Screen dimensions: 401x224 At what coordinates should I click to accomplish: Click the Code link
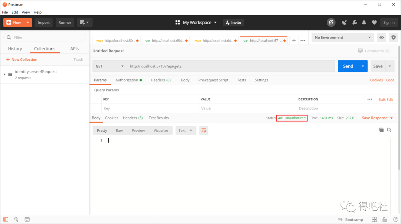coord(390,80)
